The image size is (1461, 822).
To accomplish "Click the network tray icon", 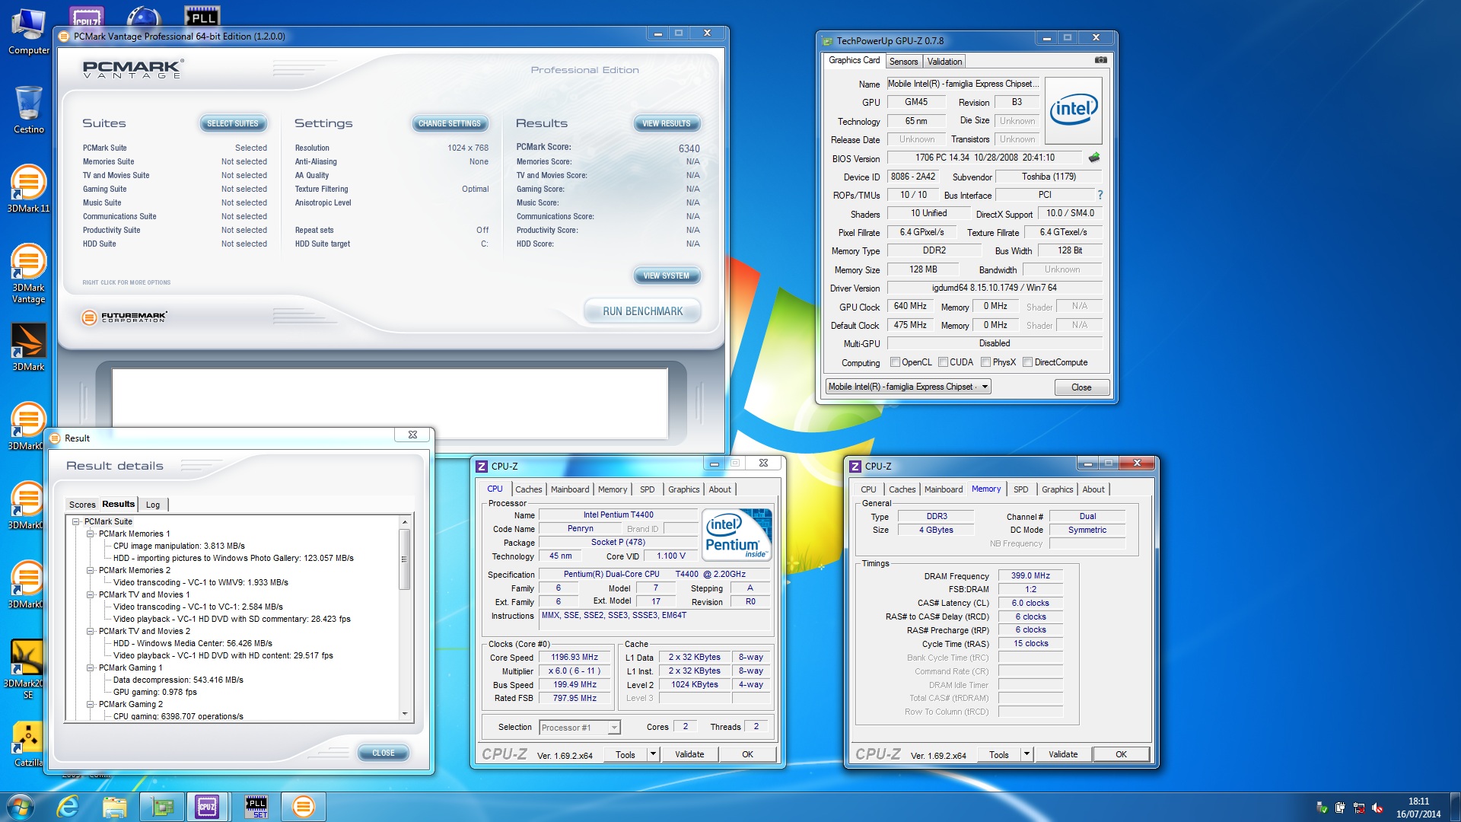I will pyautogui.click(x=1358, y=808).
